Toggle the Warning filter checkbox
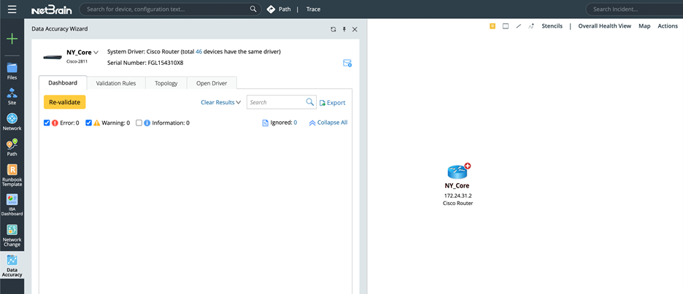The image size is (683, 294). (x=88, y=123)
